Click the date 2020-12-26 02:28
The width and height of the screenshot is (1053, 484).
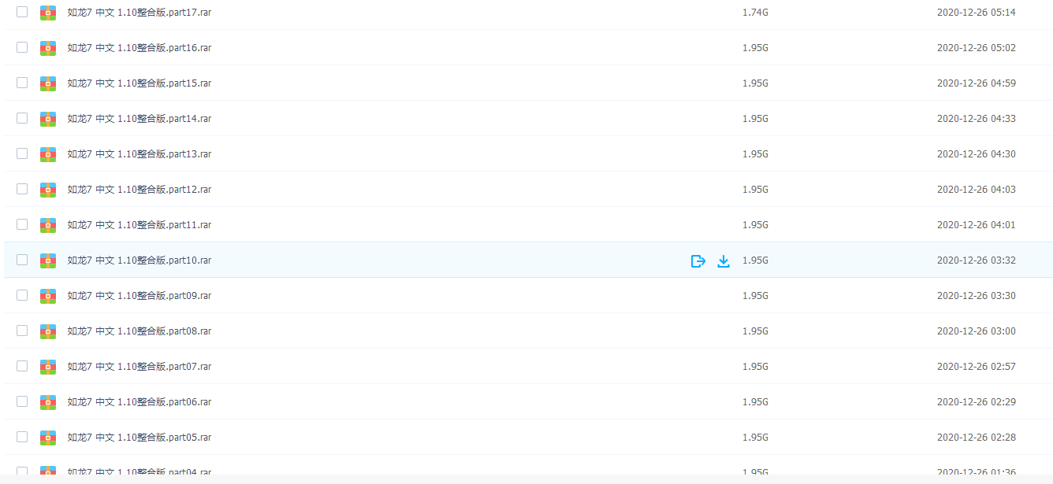click(x=976, y=438)
